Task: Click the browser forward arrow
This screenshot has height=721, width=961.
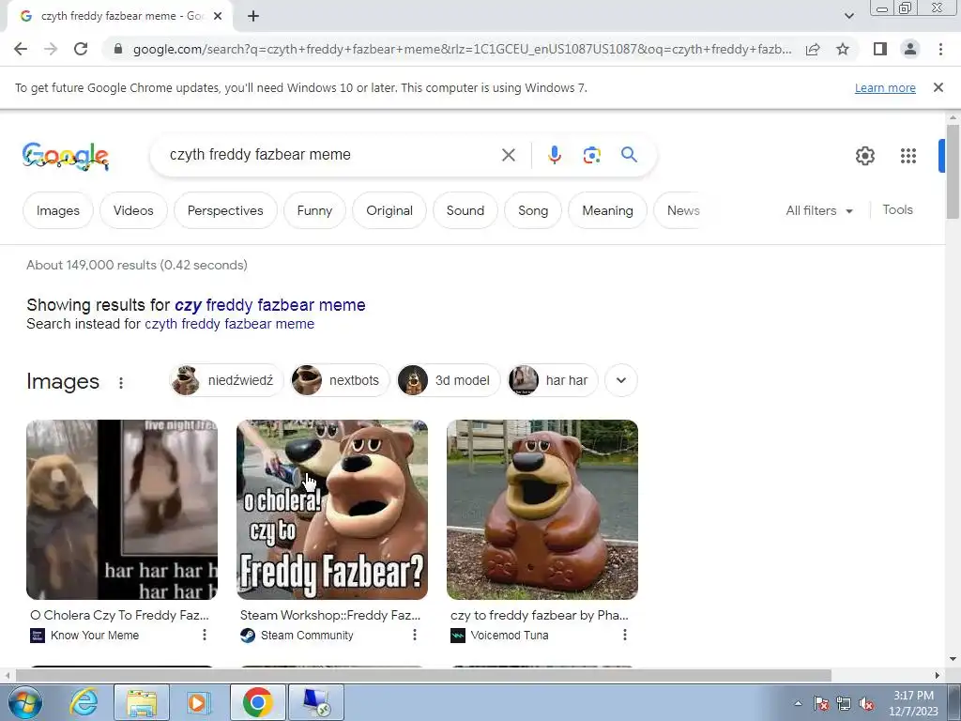Action: point(51,49)
